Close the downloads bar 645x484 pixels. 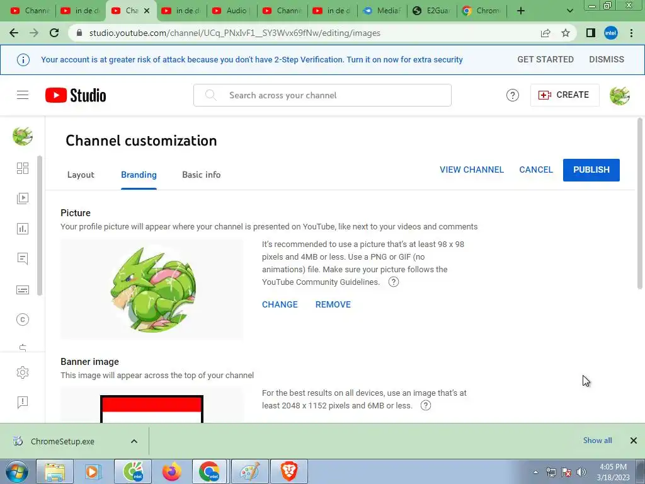(634, 441)
